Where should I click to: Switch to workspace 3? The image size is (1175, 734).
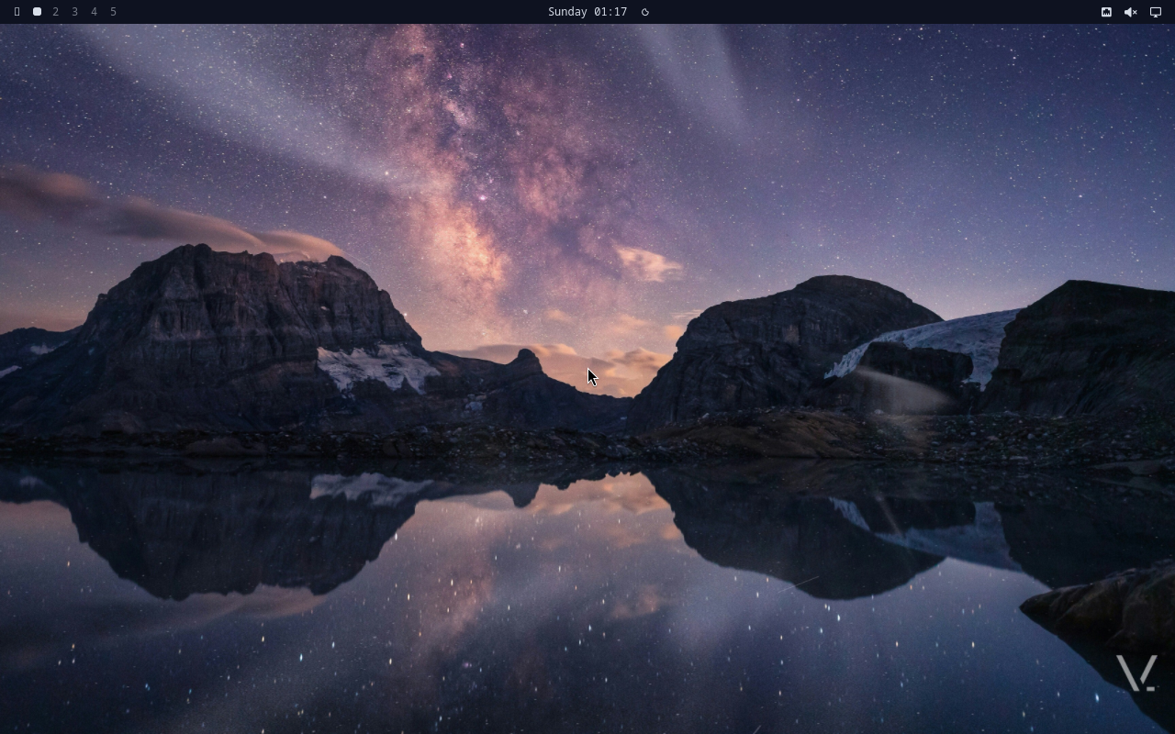pos(75,12)
